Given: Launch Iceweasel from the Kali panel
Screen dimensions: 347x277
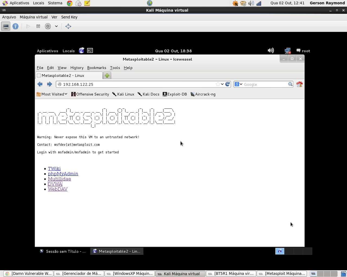Looking at the screenshot, I should pos(81,51).
